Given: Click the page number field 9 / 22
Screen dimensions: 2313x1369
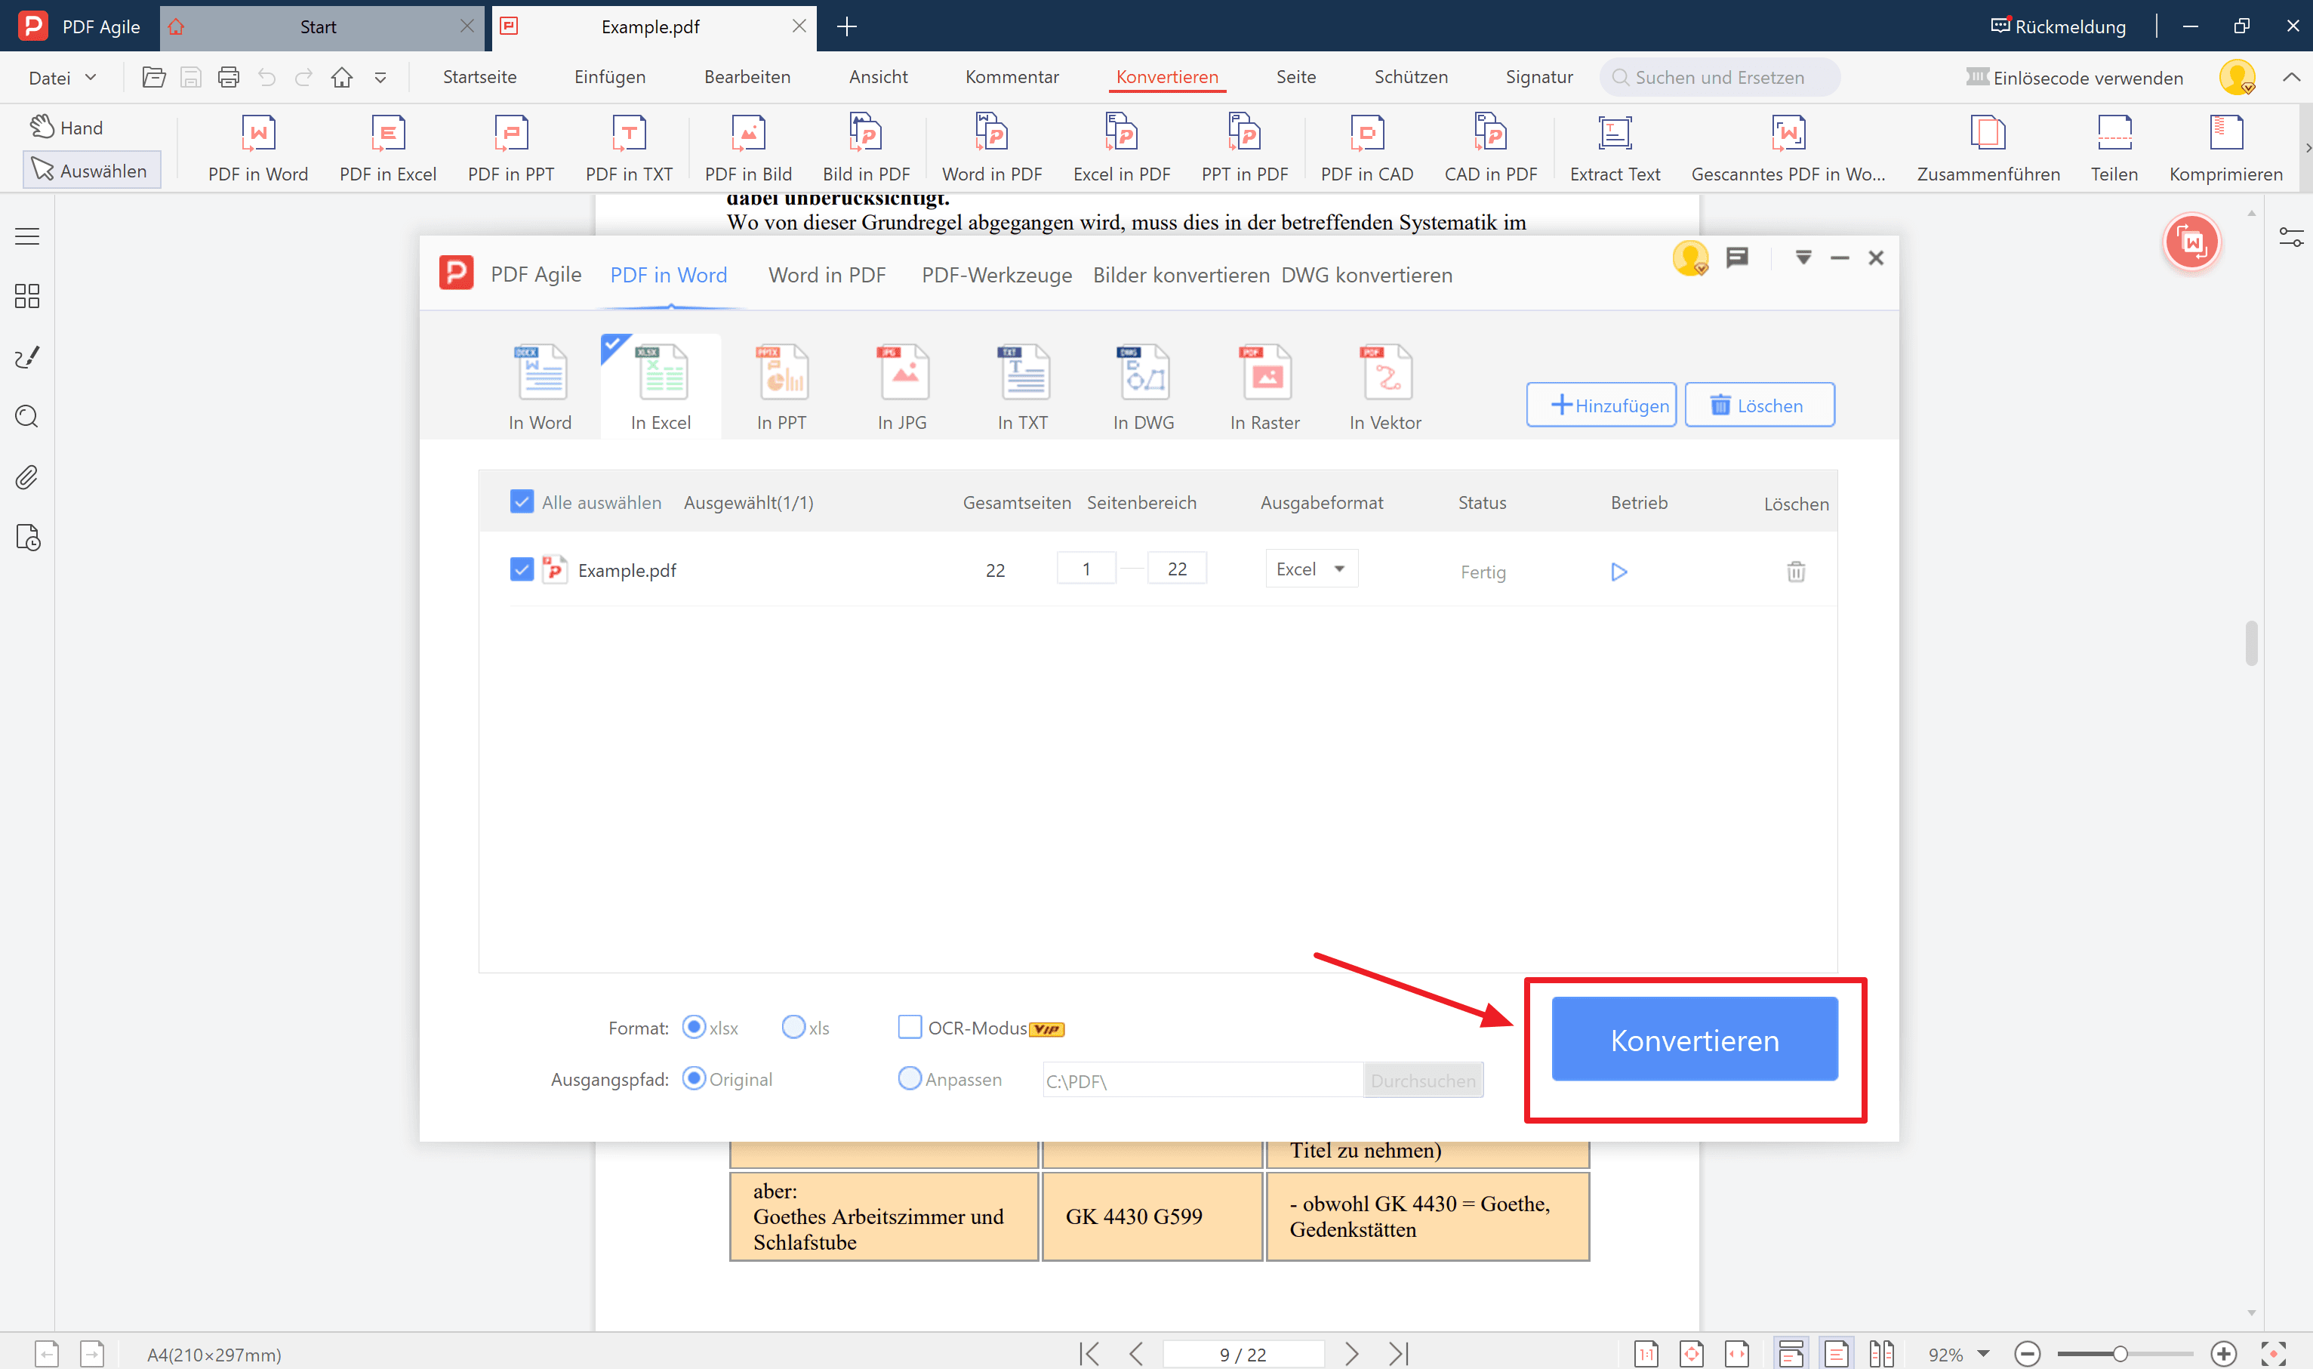Looking at the screenshot, I should 1243,1354.
